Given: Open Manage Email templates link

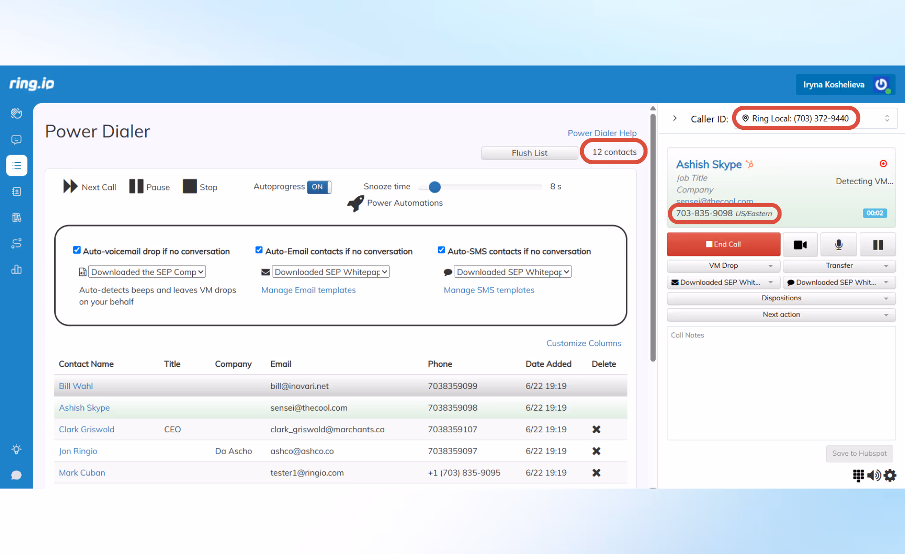Looking at the screenshot, I should point(309,290).
